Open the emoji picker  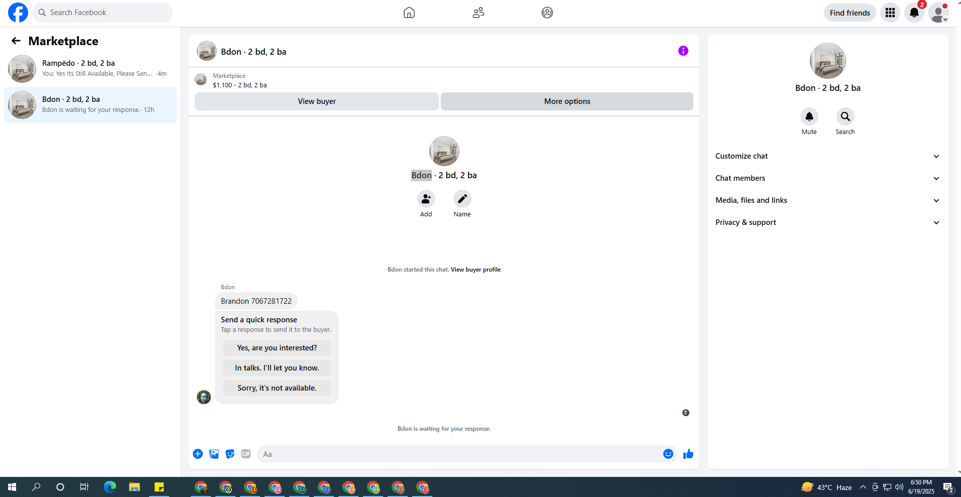(x=668, y=454)
